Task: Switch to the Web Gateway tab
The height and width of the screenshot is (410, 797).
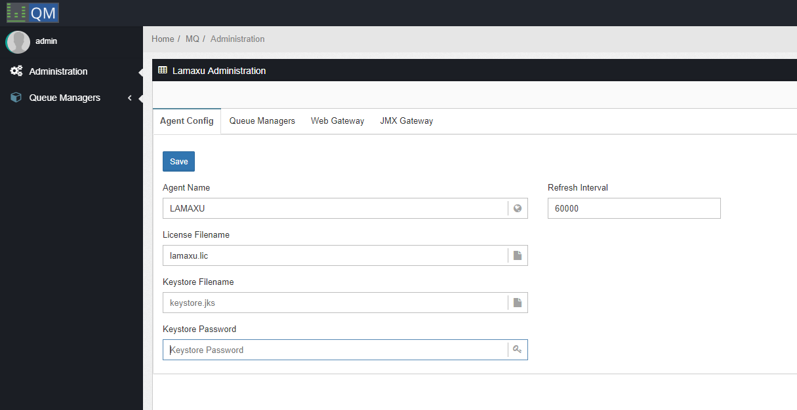Action: pos(338,121)
